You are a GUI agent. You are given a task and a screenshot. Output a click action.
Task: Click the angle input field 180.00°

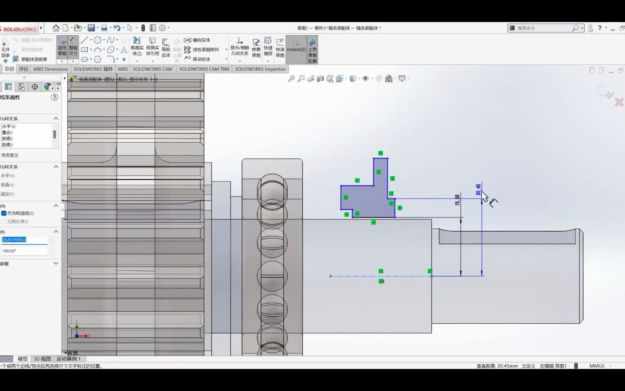[24, 251]
